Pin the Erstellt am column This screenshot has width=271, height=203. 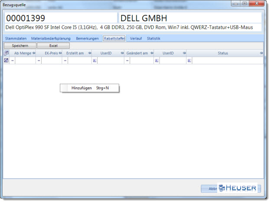(90, 53)
